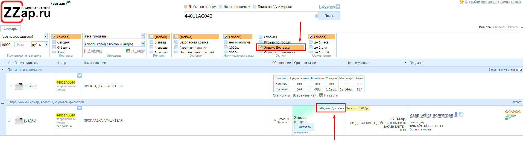Check 5 звезд rating filter
523x143 pixels.
pos(151,42)
